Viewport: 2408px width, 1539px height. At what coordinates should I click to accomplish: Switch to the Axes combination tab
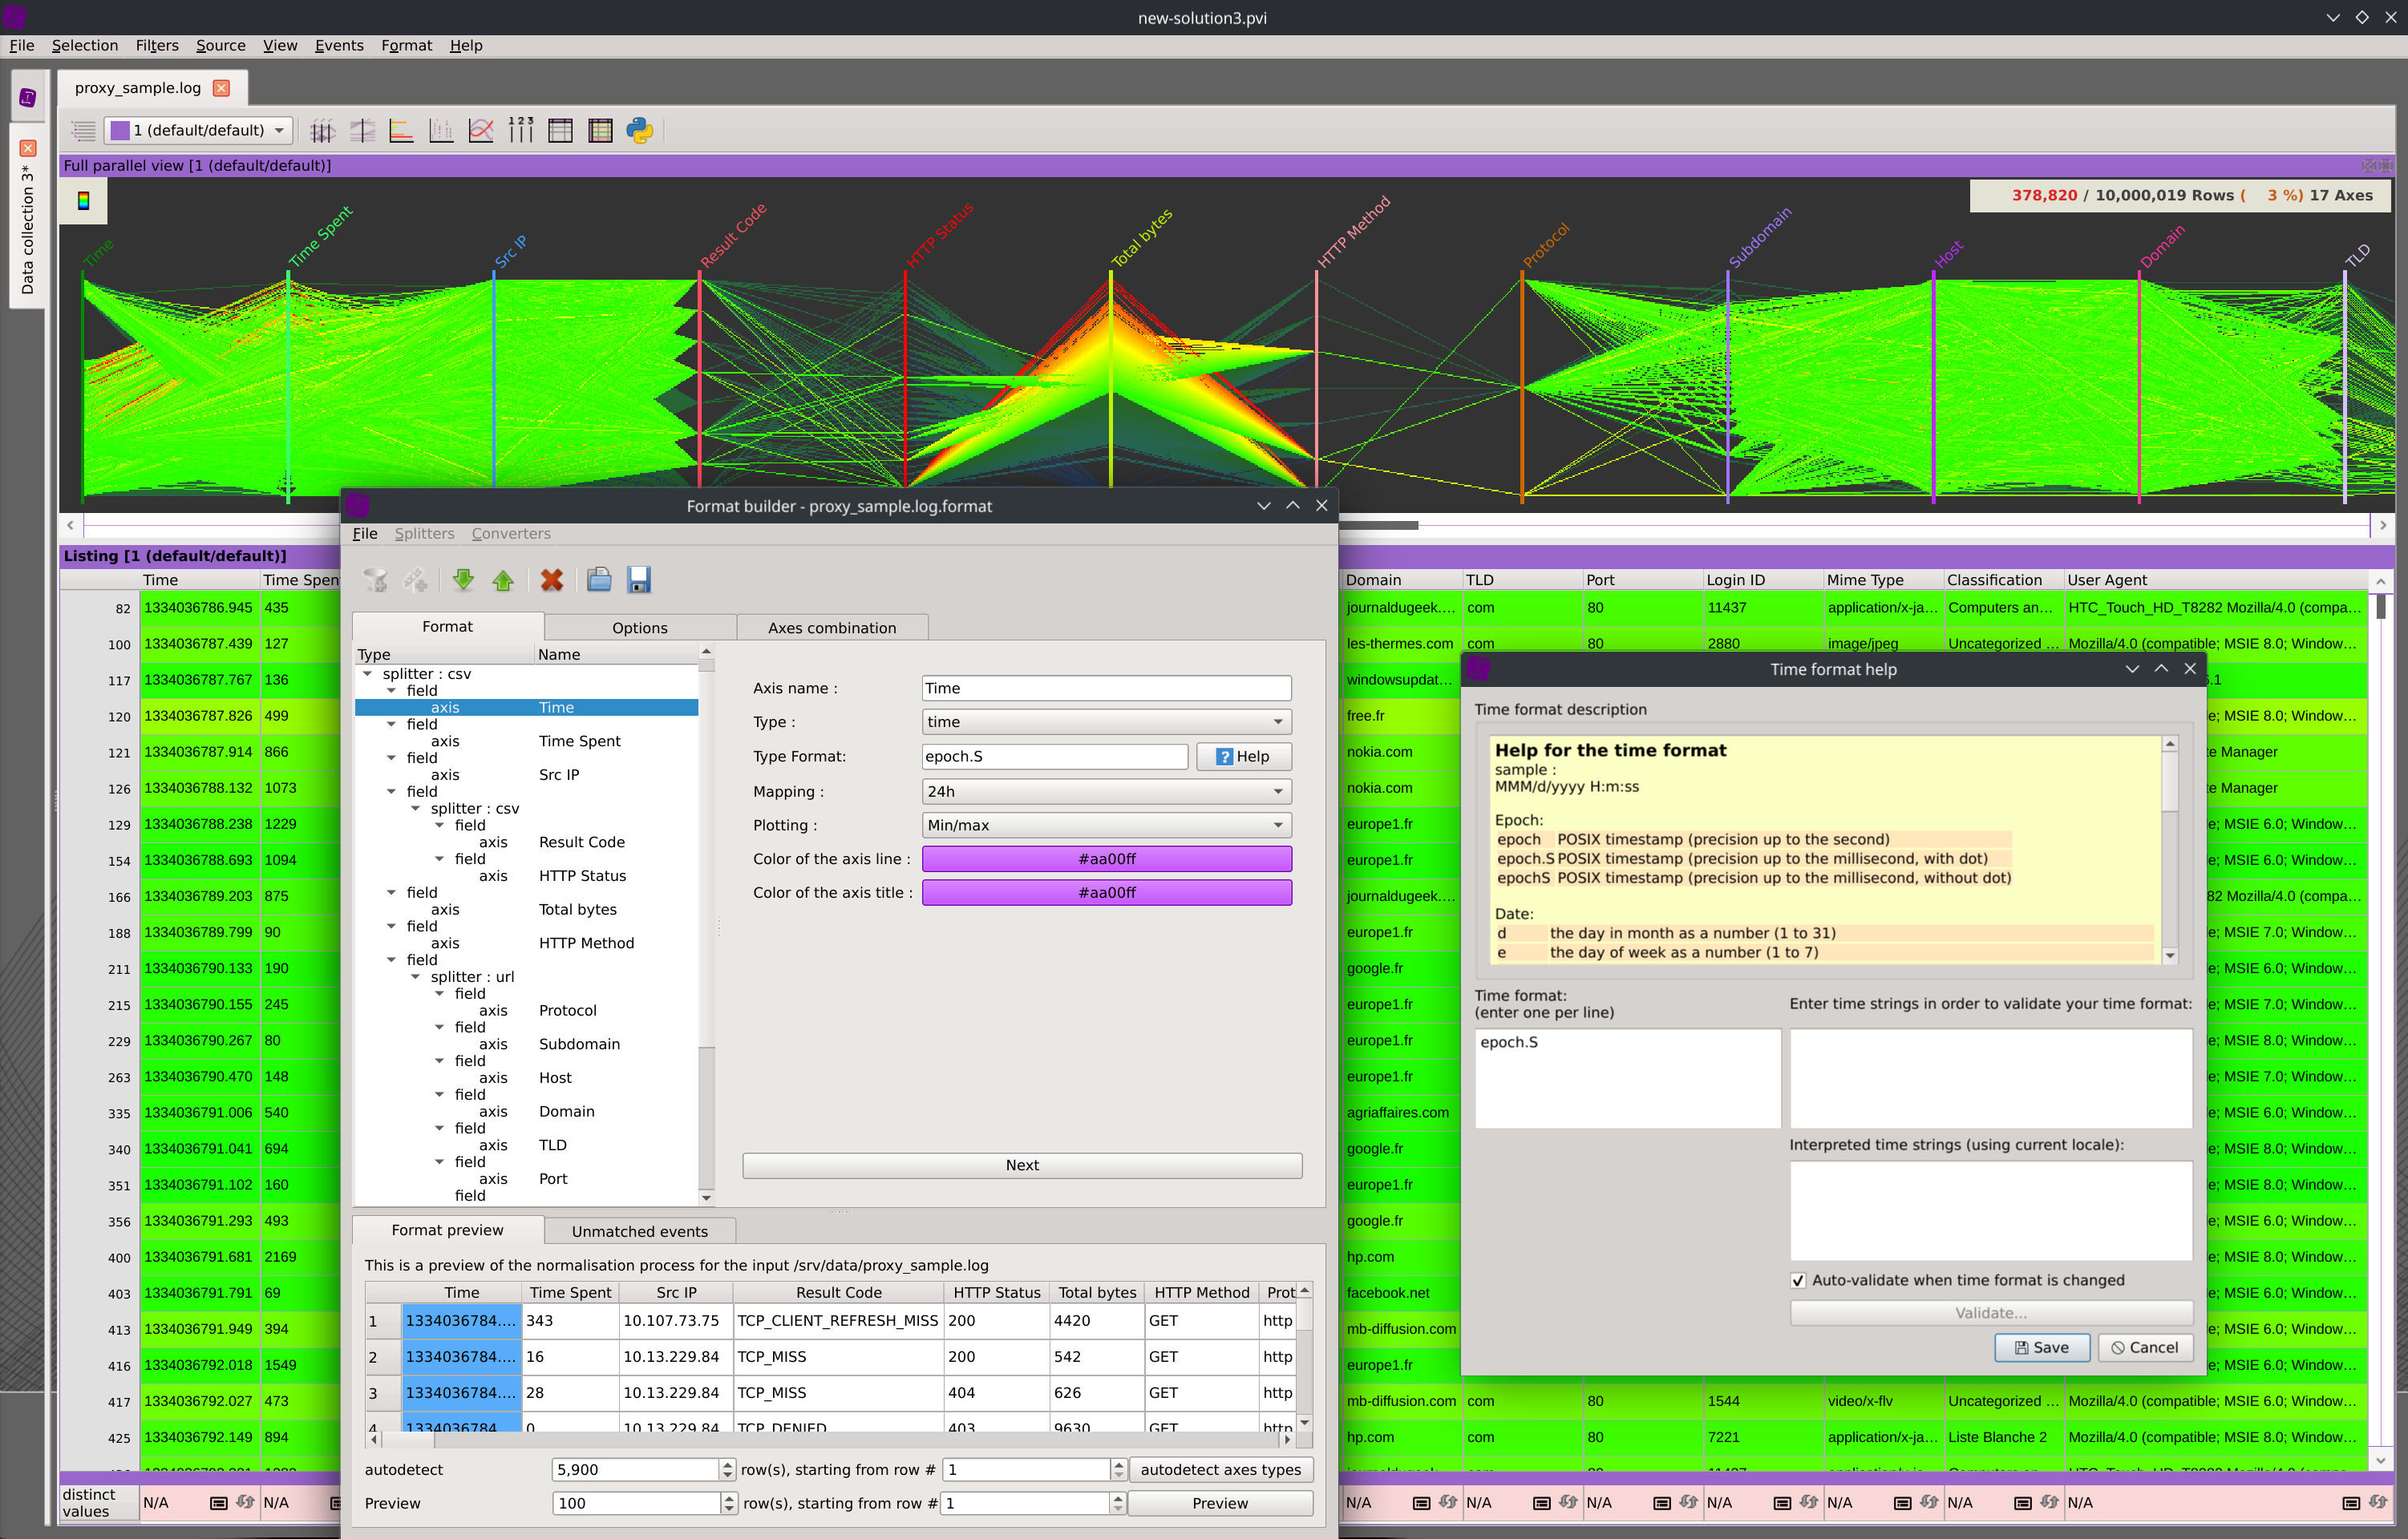tap(831, 628)
